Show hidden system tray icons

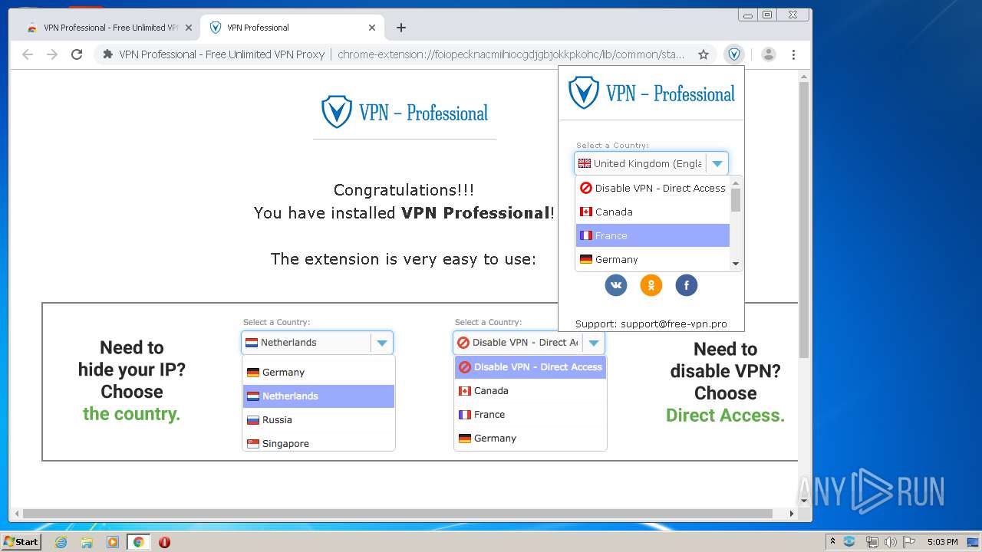pyautogui.click(x=832, y=541)
